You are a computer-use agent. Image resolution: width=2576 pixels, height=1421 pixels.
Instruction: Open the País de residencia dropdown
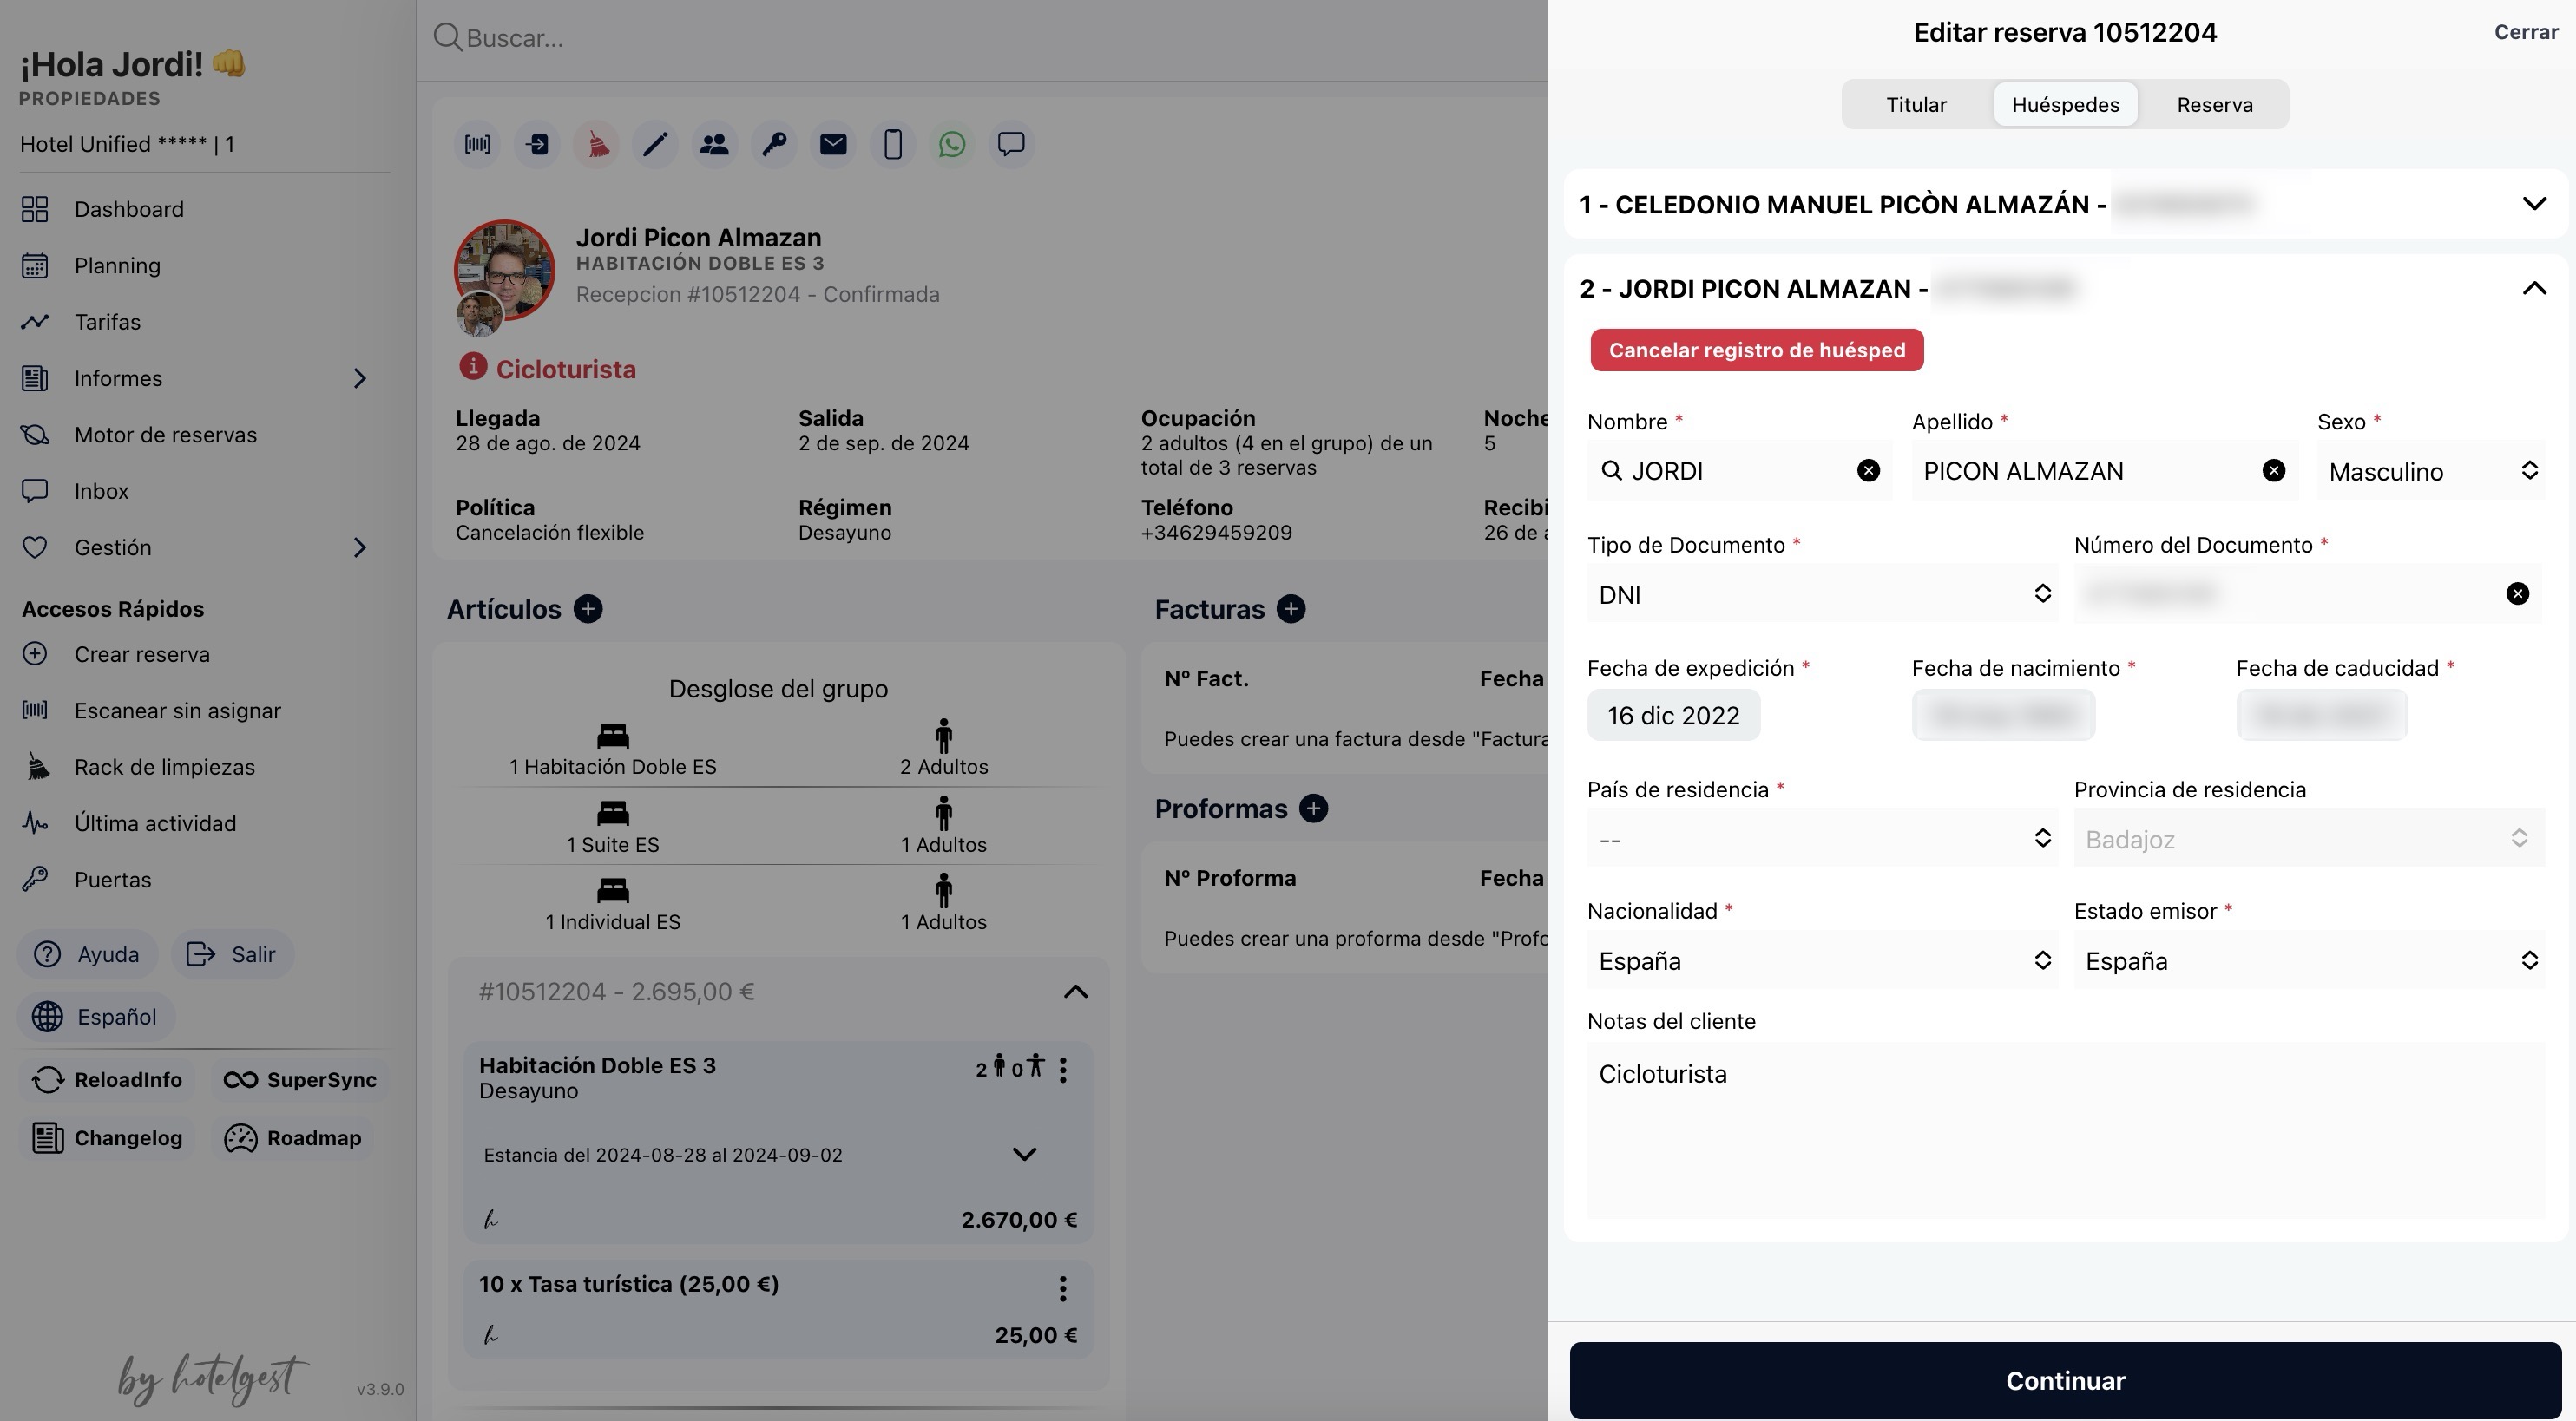[1822, 838]
